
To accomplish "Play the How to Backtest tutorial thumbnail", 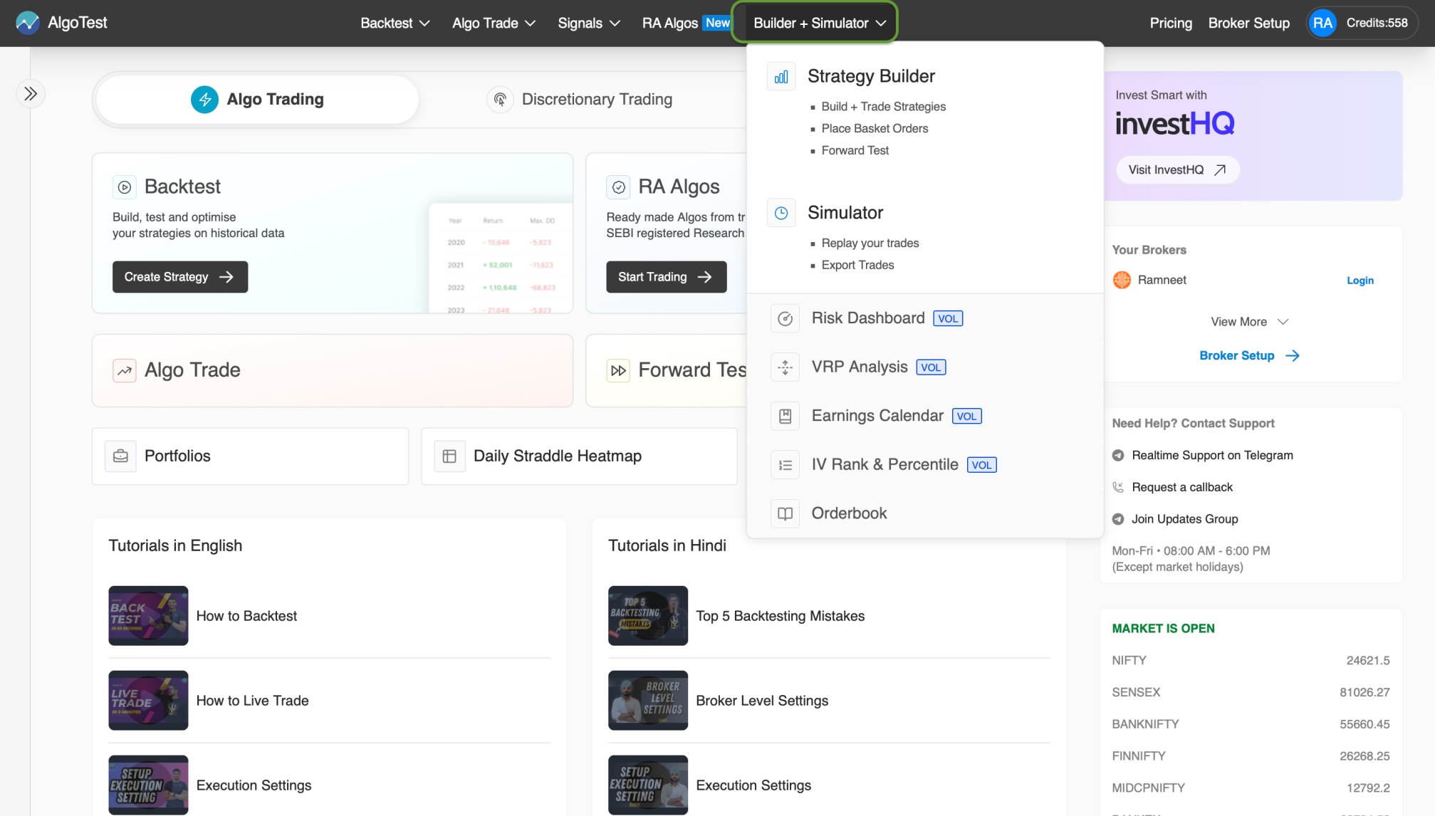I will point(147,615).
